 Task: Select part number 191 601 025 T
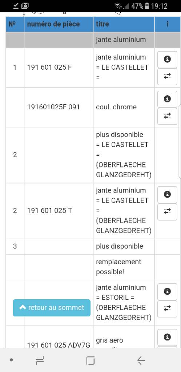click(x=49, y=210)
